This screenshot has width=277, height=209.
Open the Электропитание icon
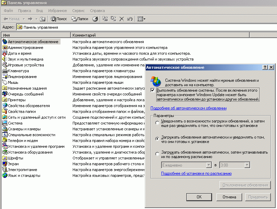point(4,170)
